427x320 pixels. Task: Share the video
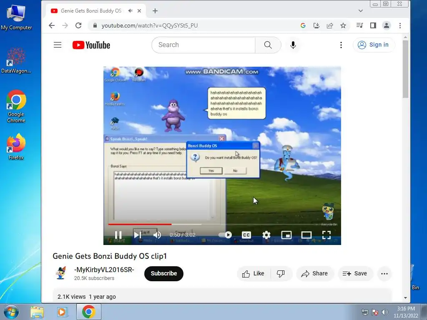coord(314,273)
